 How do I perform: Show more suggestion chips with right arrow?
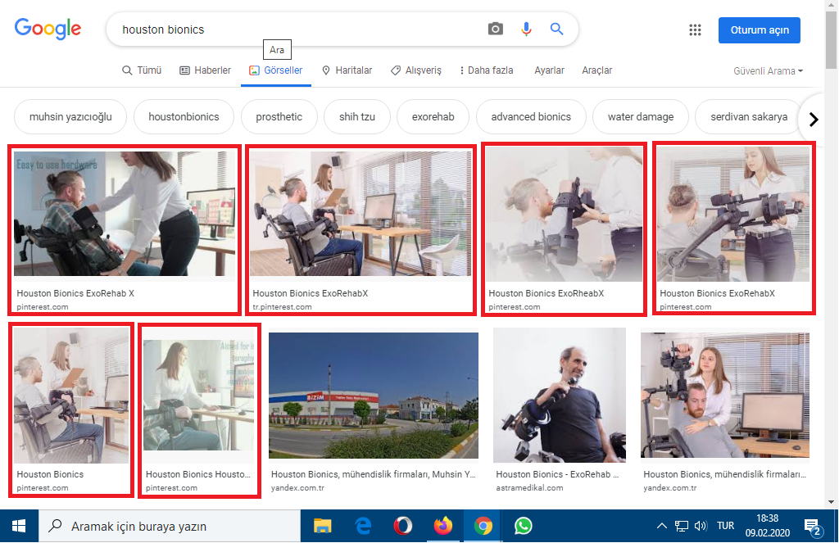tap(814, 120)
